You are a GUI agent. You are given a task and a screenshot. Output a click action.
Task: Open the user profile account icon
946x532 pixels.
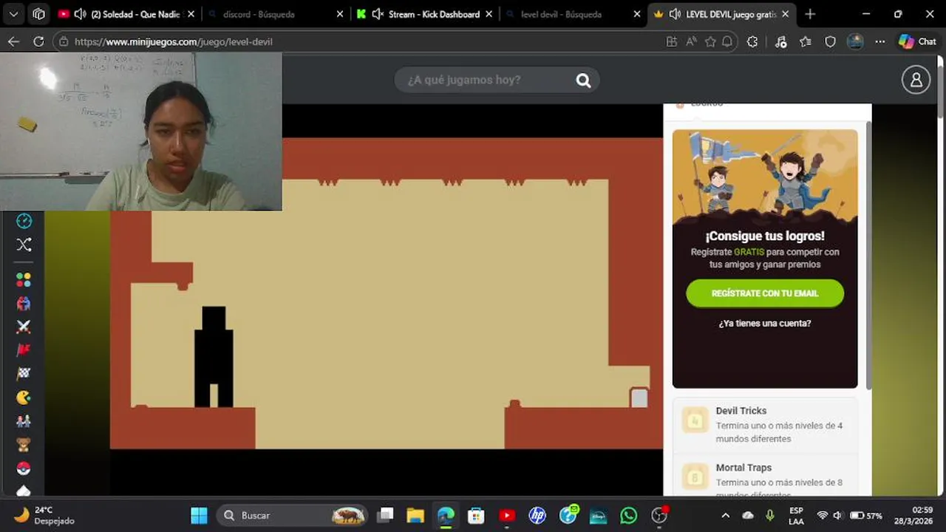click(916, 80)
